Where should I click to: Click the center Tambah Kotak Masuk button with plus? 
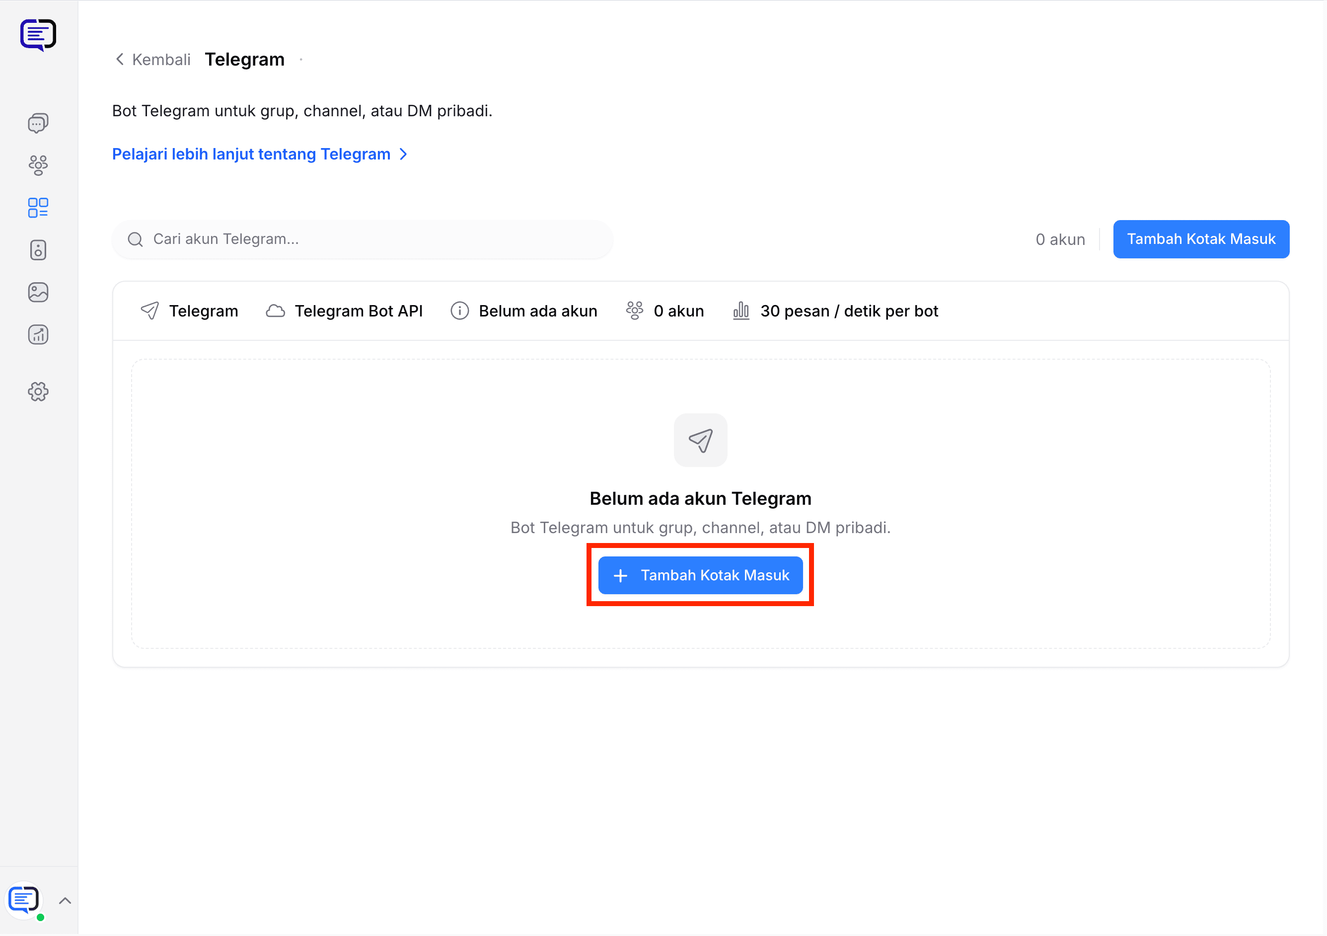[x=700, y=575]
